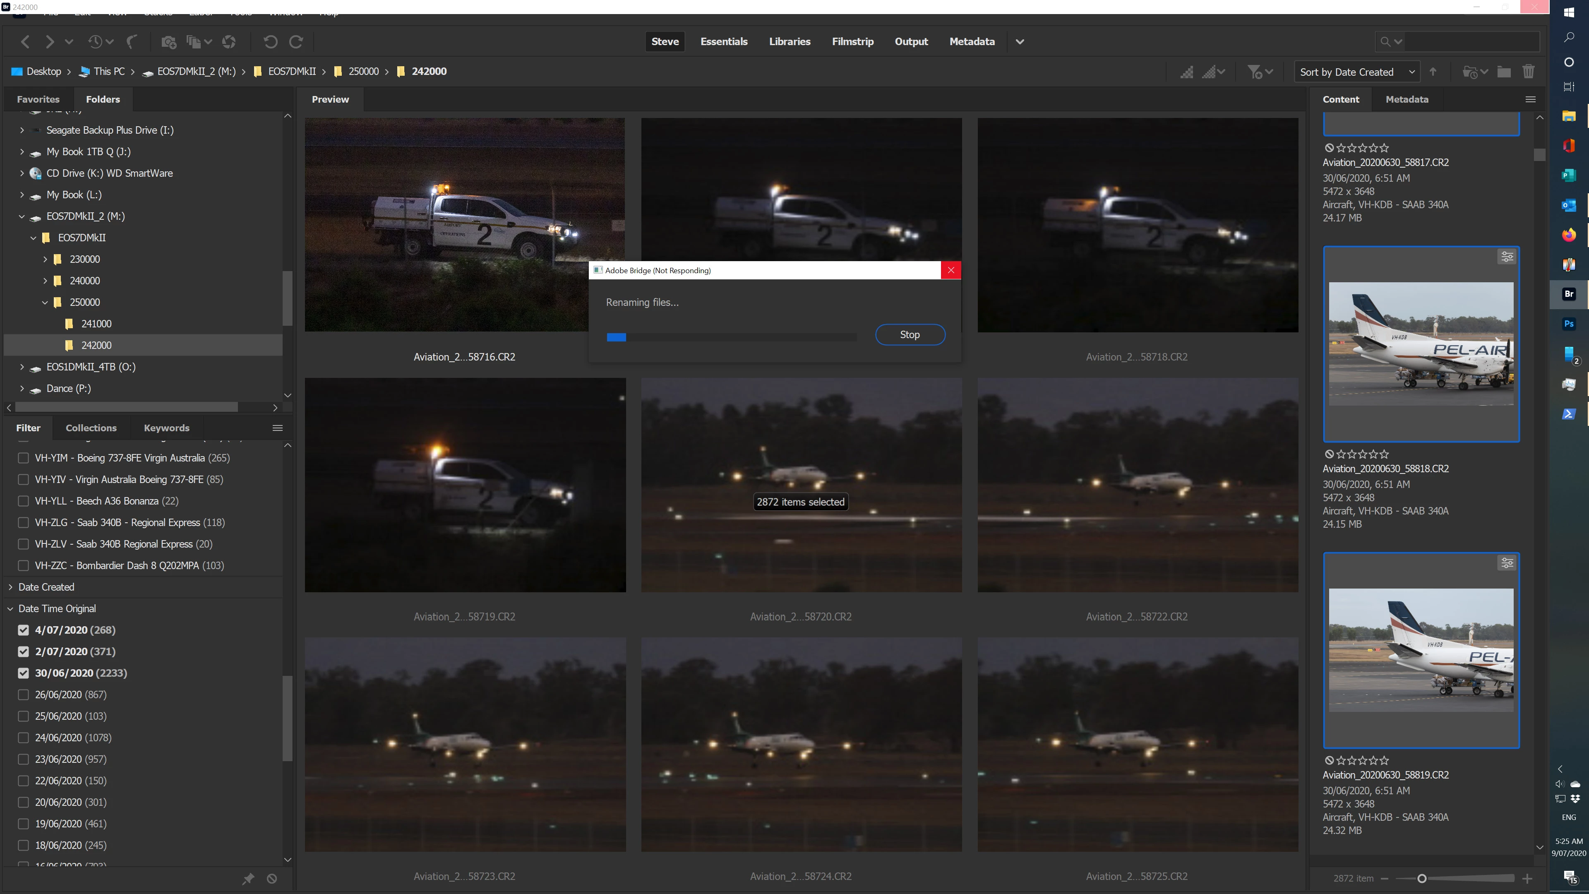1589x894 pixels.
Task: Click the Rotate 90° clockwise icon
Action: (x=296, y=42)
